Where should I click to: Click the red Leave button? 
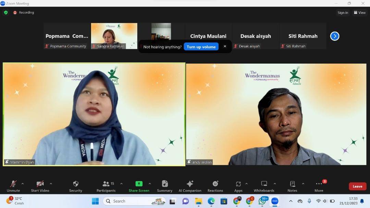pyautogui.click(x=357, y=186)
